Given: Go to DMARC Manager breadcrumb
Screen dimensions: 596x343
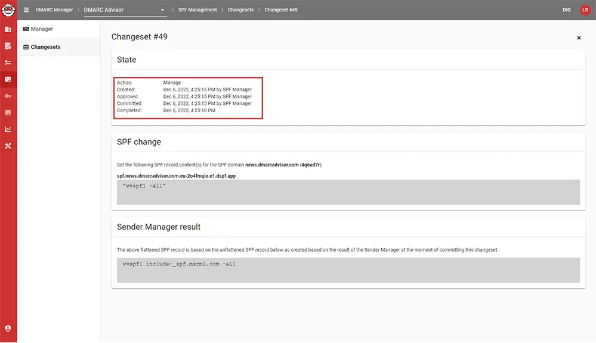Looking at the screenshot, I should pyautogui.click(x=54, y=10).
